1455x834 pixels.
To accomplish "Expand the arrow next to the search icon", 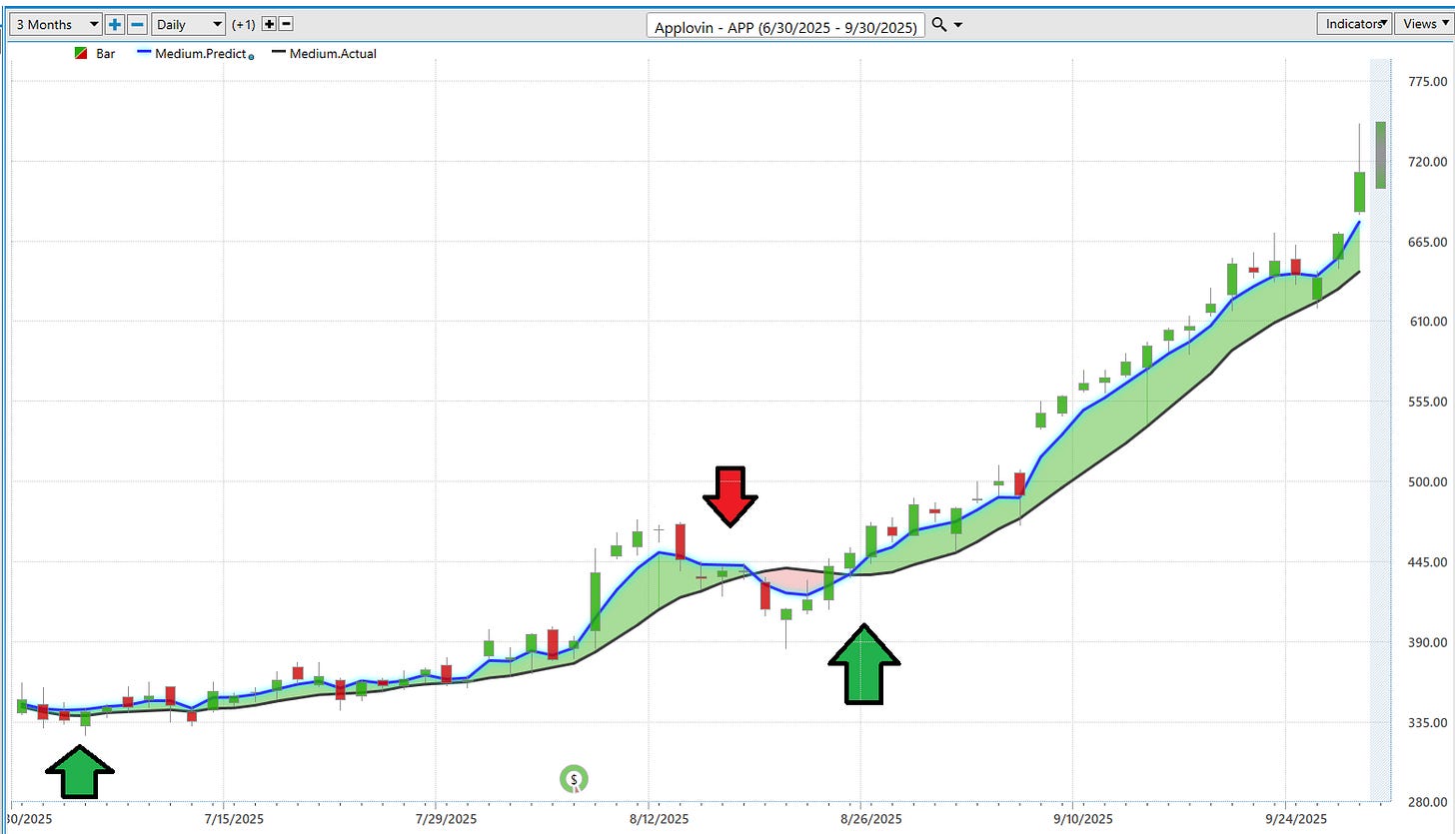I will (958, 26).
